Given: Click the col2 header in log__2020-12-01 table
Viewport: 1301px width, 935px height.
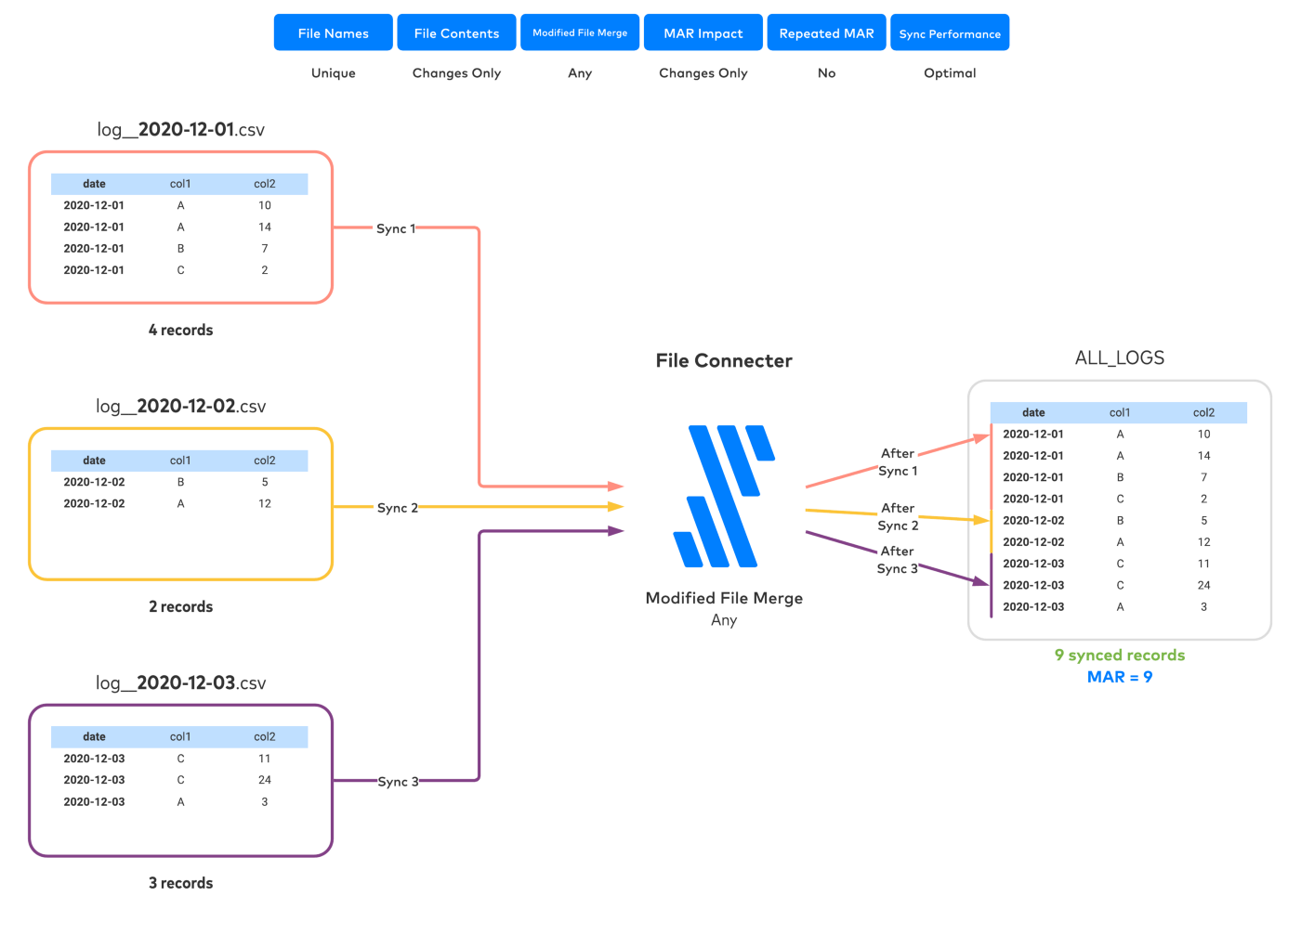Looking at the screenshot, I should 265,184.
